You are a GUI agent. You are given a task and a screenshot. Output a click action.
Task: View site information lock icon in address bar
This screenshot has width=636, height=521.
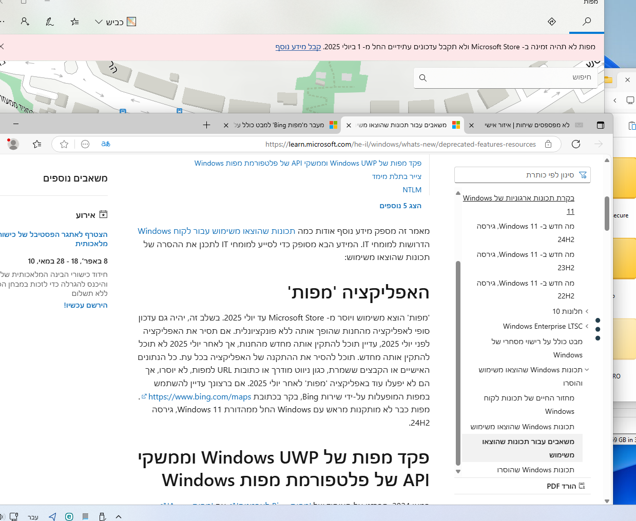coord(548,144)
